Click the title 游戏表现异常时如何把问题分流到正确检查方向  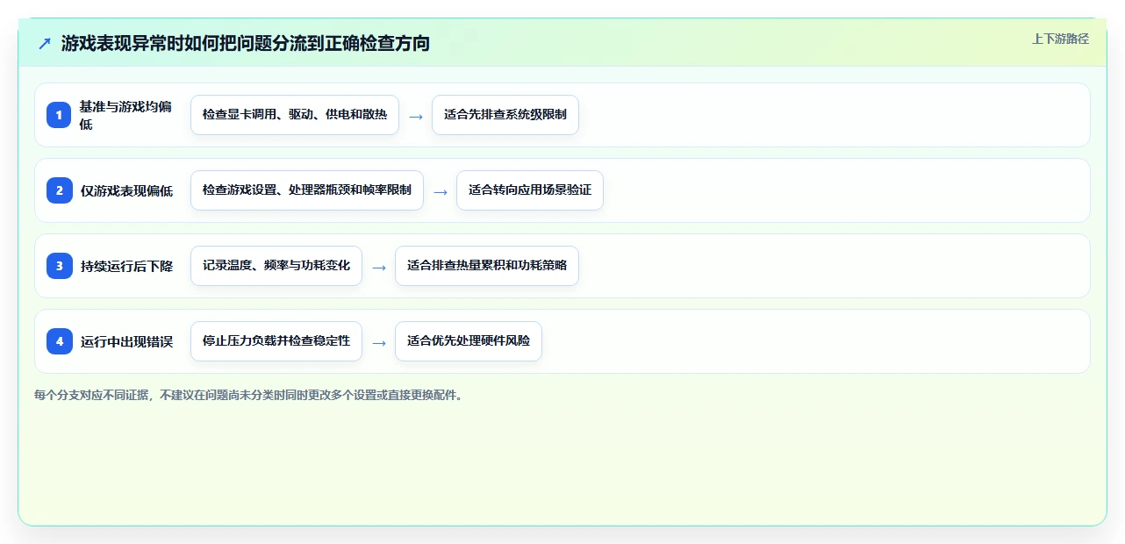[x=246, y=43]
